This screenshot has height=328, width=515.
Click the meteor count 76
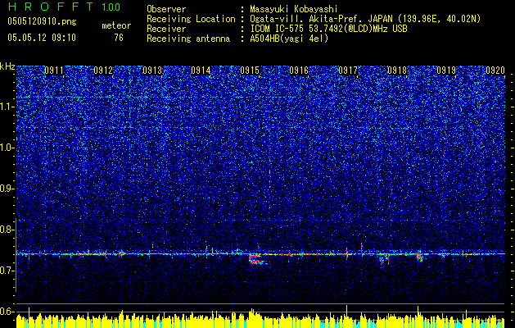click(119, 38)
